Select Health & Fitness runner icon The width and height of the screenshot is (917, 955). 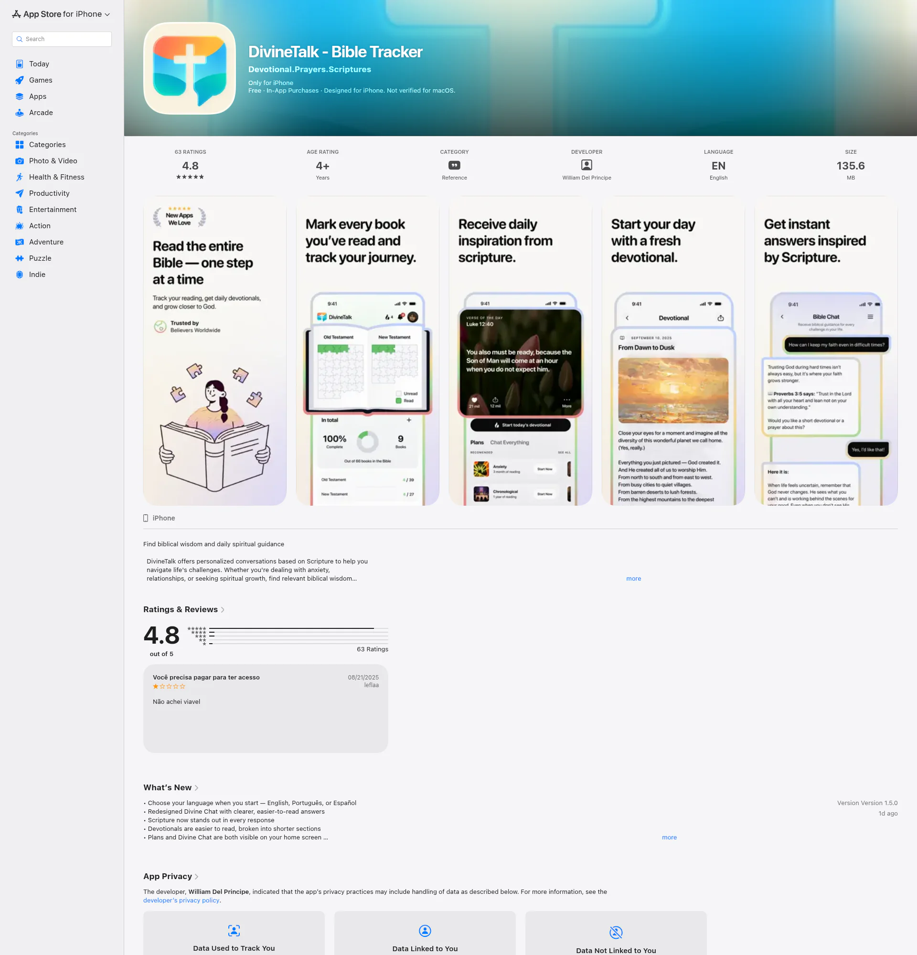click(20, 177)
